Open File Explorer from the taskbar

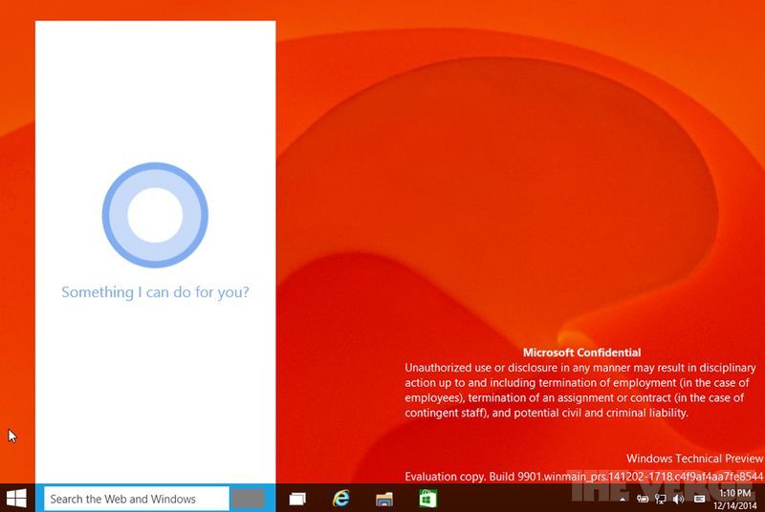point(384,499)
